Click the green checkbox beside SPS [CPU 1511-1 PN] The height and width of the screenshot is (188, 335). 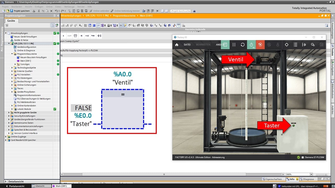[x=55, y=44]
